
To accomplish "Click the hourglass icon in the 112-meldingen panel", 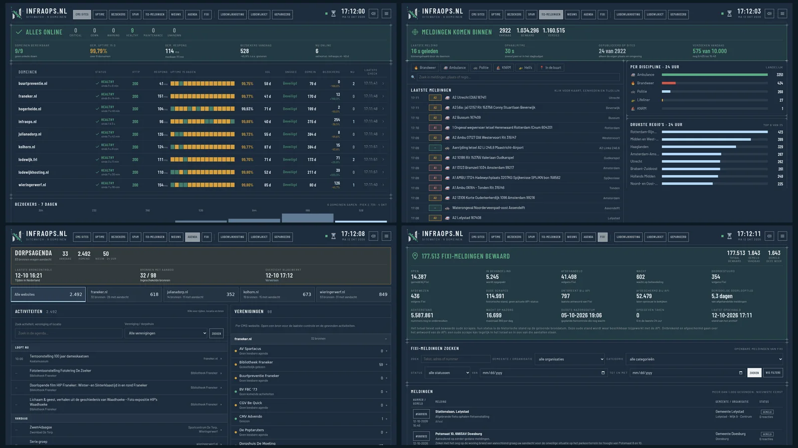I will (x=729, y=13).
